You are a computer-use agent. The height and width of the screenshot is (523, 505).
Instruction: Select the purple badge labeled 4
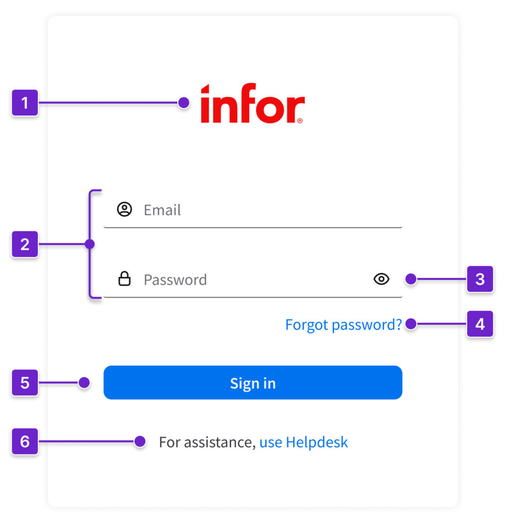coord(479,324)
